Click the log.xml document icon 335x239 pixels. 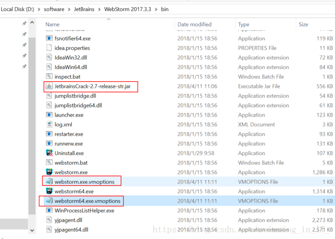[x=49, y=124]
